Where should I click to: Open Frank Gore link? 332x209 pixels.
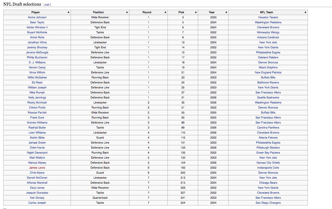(37, 118)
